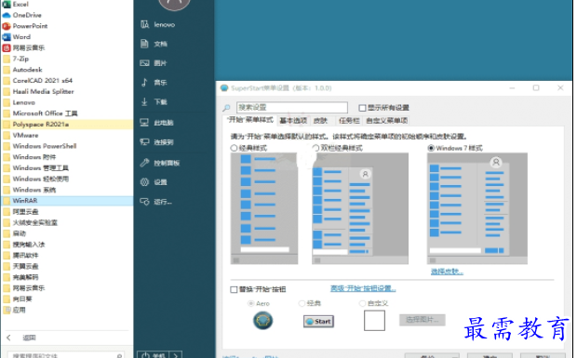Viewport: 577px width, 358px height.
Task: Switch to the 自定义菜单项 tab
Action: point(387,121)
